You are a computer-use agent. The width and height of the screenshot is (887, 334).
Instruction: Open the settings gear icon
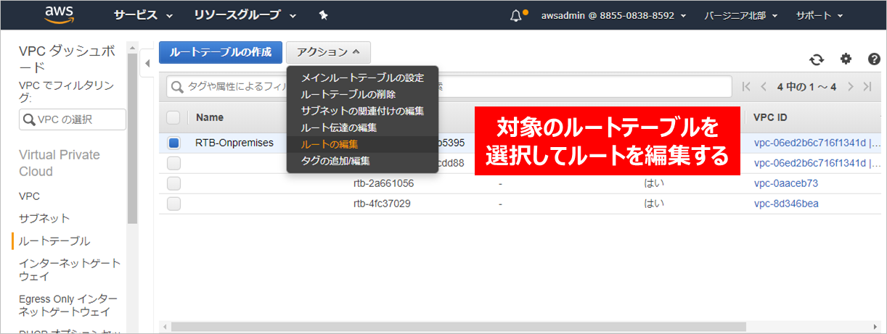click(x=846, y=59)
